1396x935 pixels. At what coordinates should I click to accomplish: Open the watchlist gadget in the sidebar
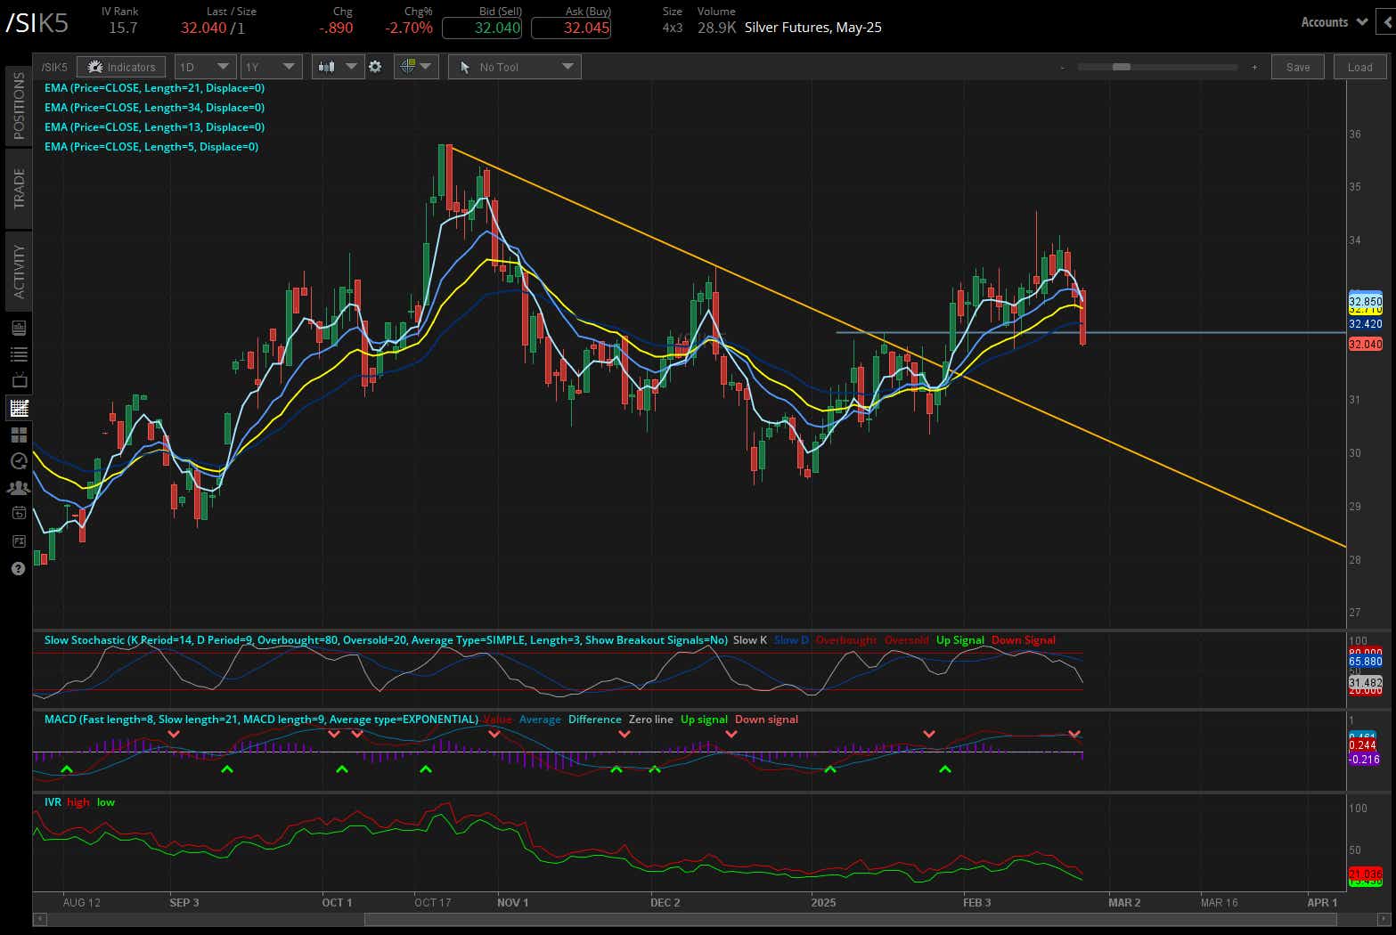coord(18,354)
